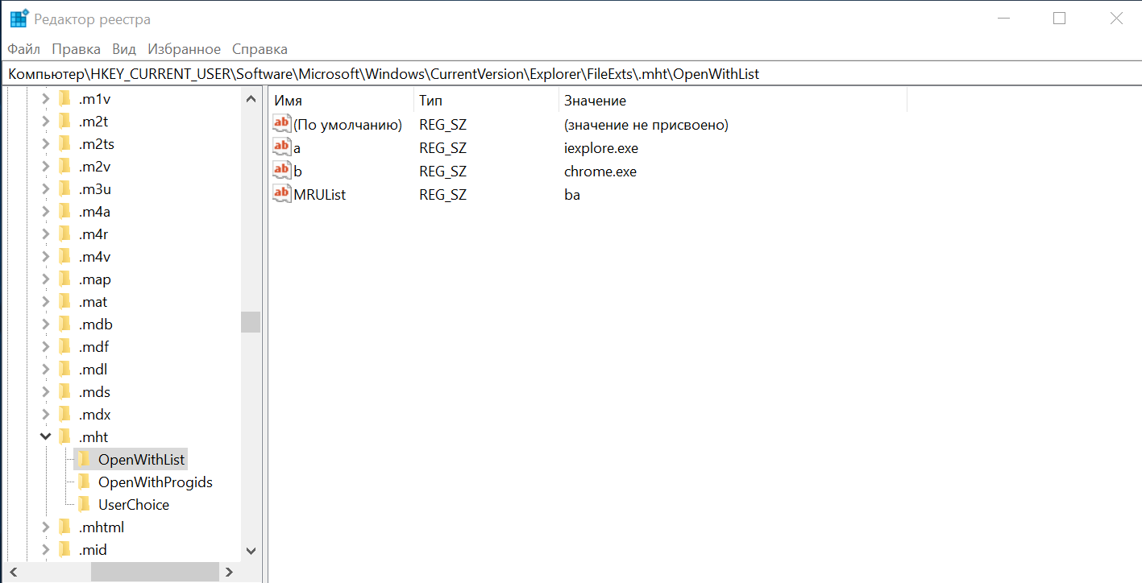Click the OpenWithList folder icon
Viewport: 1142px width, 583px height.
point(84,460)
